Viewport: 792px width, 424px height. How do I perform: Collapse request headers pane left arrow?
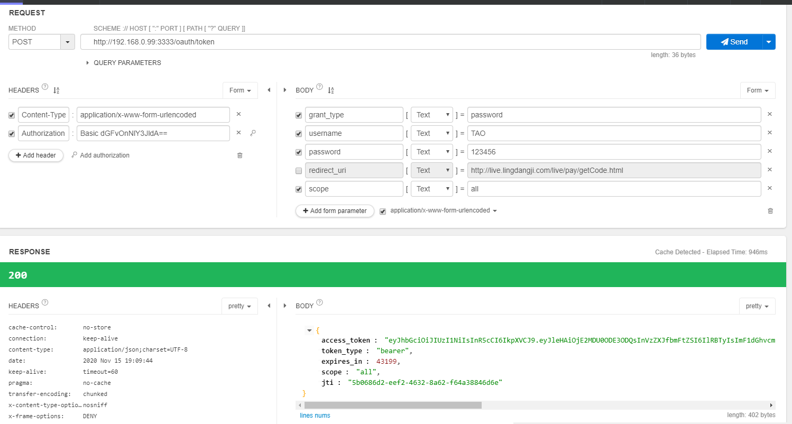coord(269,90)
